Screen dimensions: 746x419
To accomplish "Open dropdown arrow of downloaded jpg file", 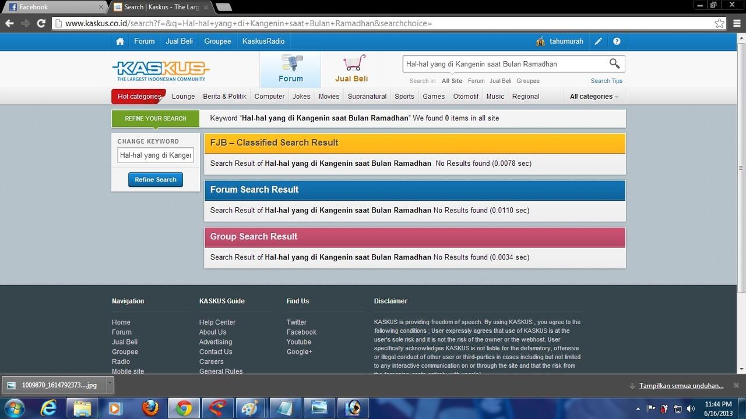I will point(110,385).
